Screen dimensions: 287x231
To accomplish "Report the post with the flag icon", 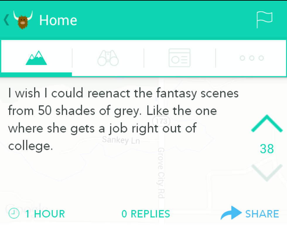I will pos(264,20).
